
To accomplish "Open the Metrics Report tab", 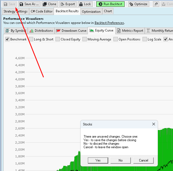I will [x=130, y=31].
